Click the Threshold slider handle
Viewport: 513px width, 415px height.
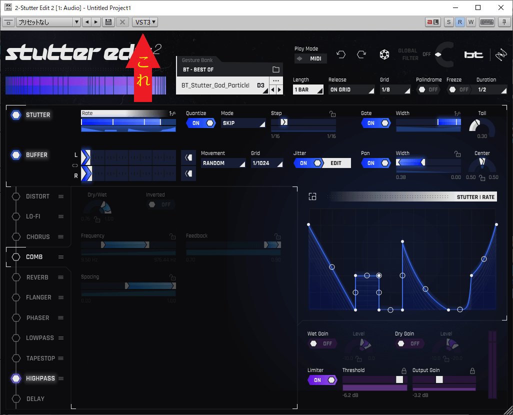pos(399,379)
